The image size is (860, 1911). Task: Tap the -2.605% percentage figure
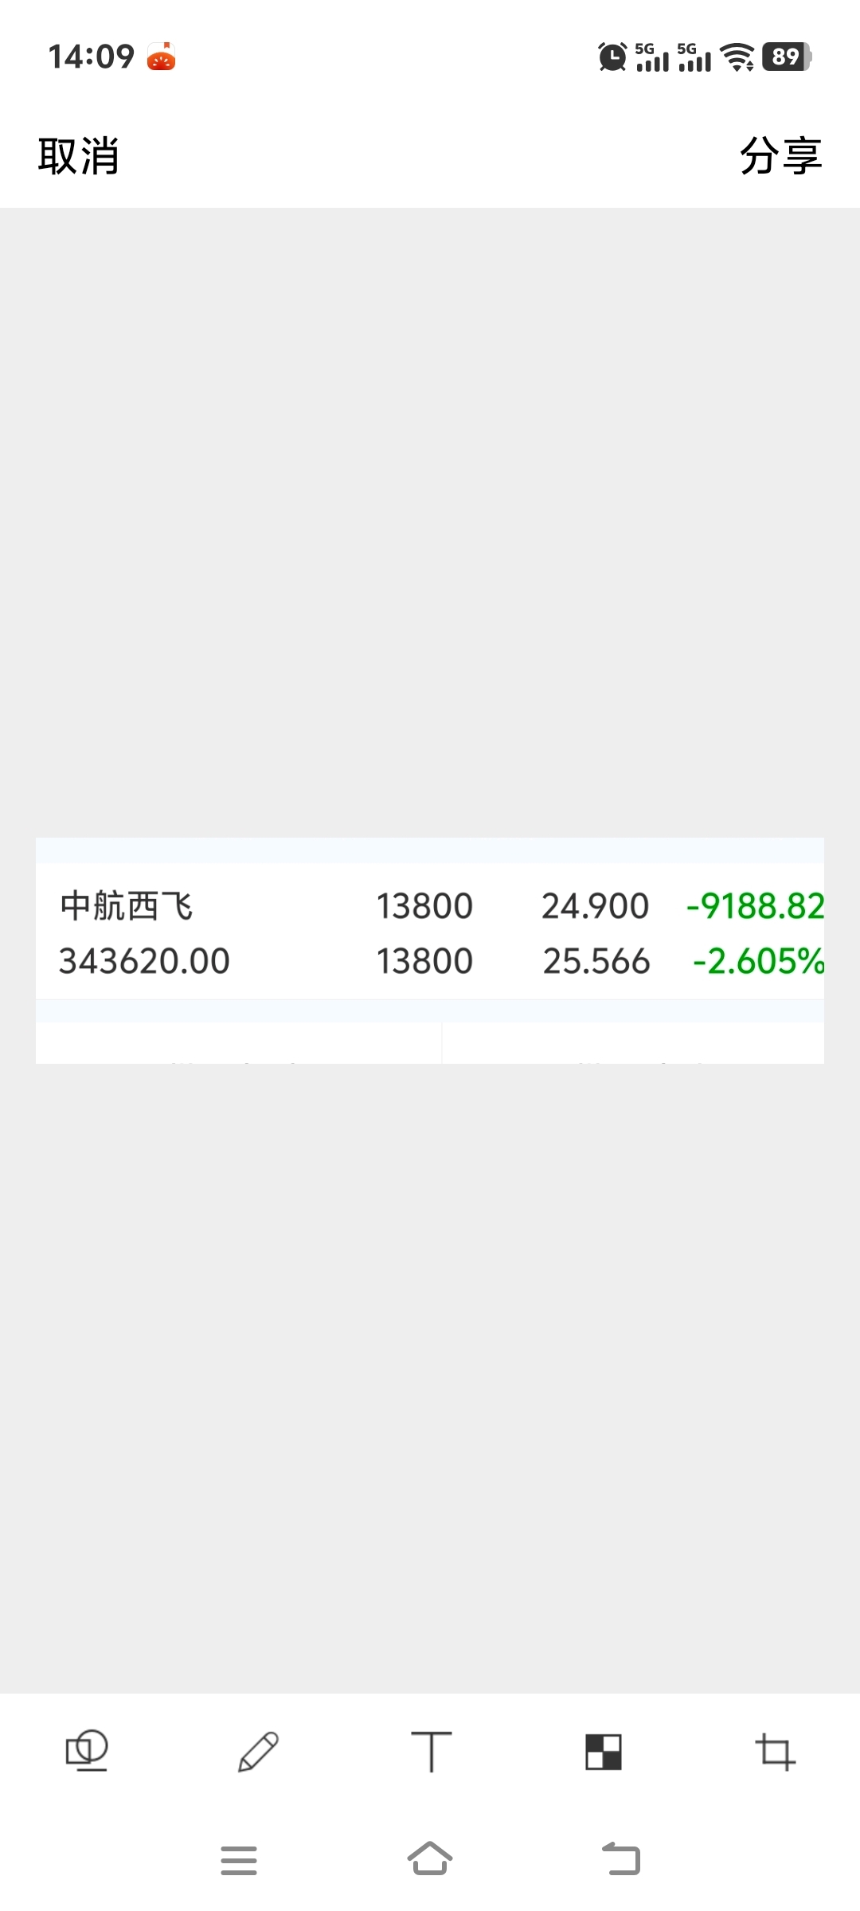(x=758, y=961)
